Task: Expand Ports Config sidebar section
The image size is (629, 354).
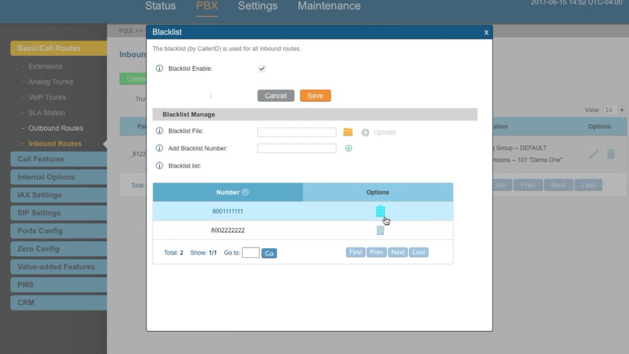Action: [58, 231]
